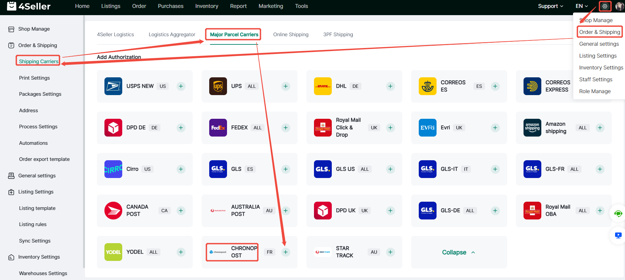Add CHRONOPOST FR authorization
Image resolution: width=625 pixels, height=280 pixels.
(286, 252)
